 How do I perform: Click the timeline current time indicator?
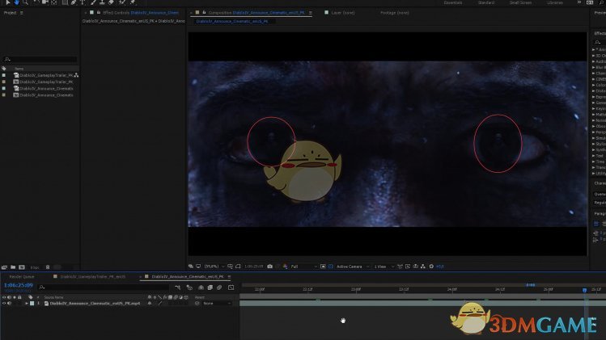coord(584,289)
